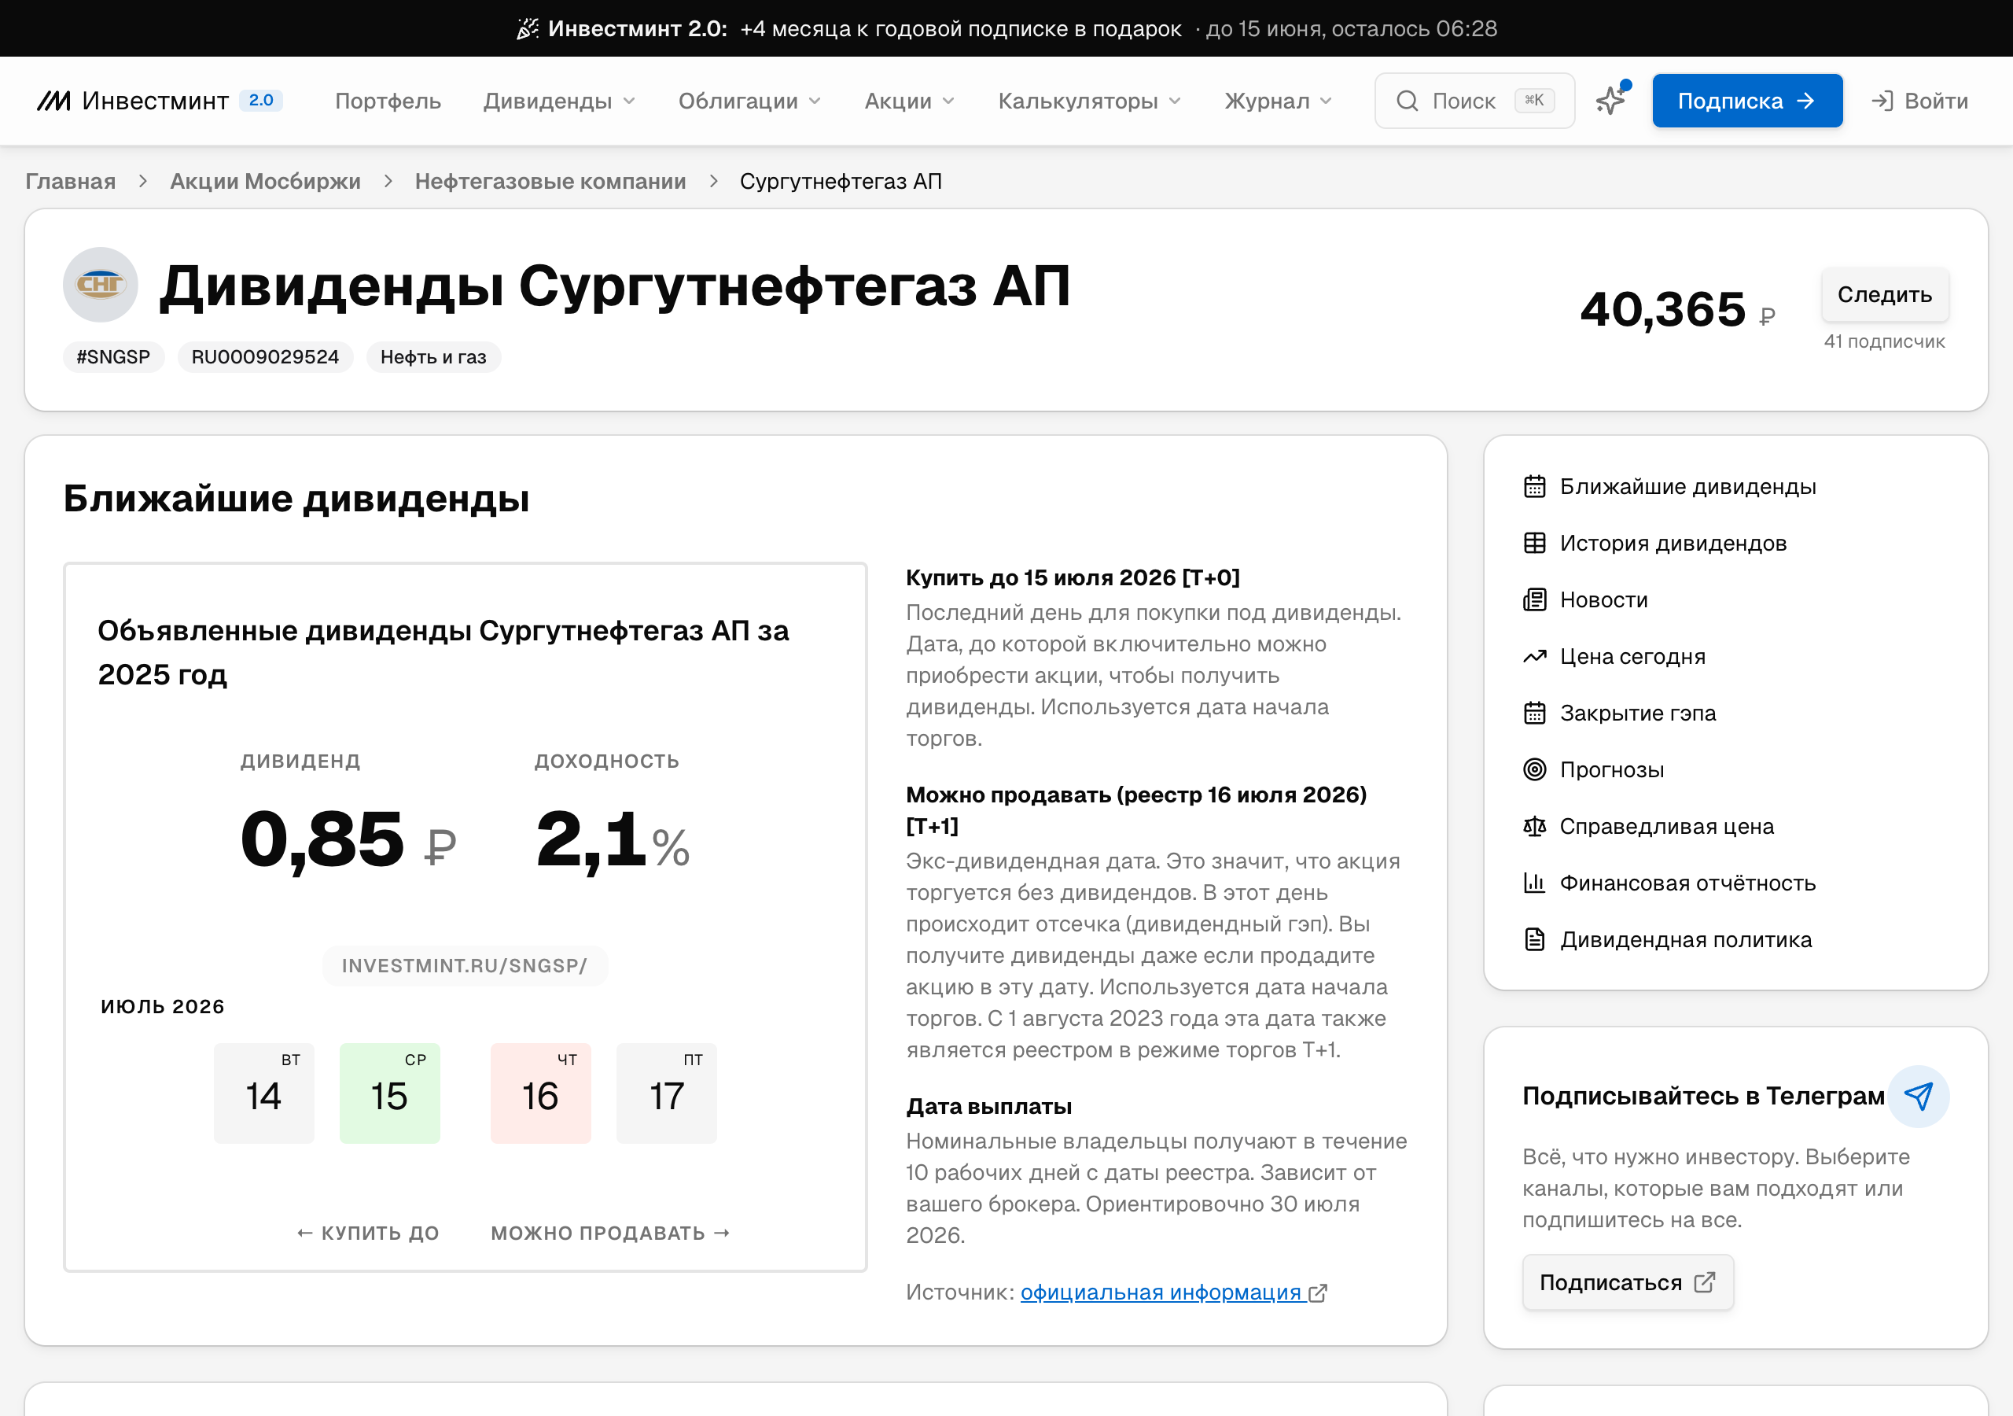Click the Сургутнефтегаз АП breadcrumb text

point(841,181)
